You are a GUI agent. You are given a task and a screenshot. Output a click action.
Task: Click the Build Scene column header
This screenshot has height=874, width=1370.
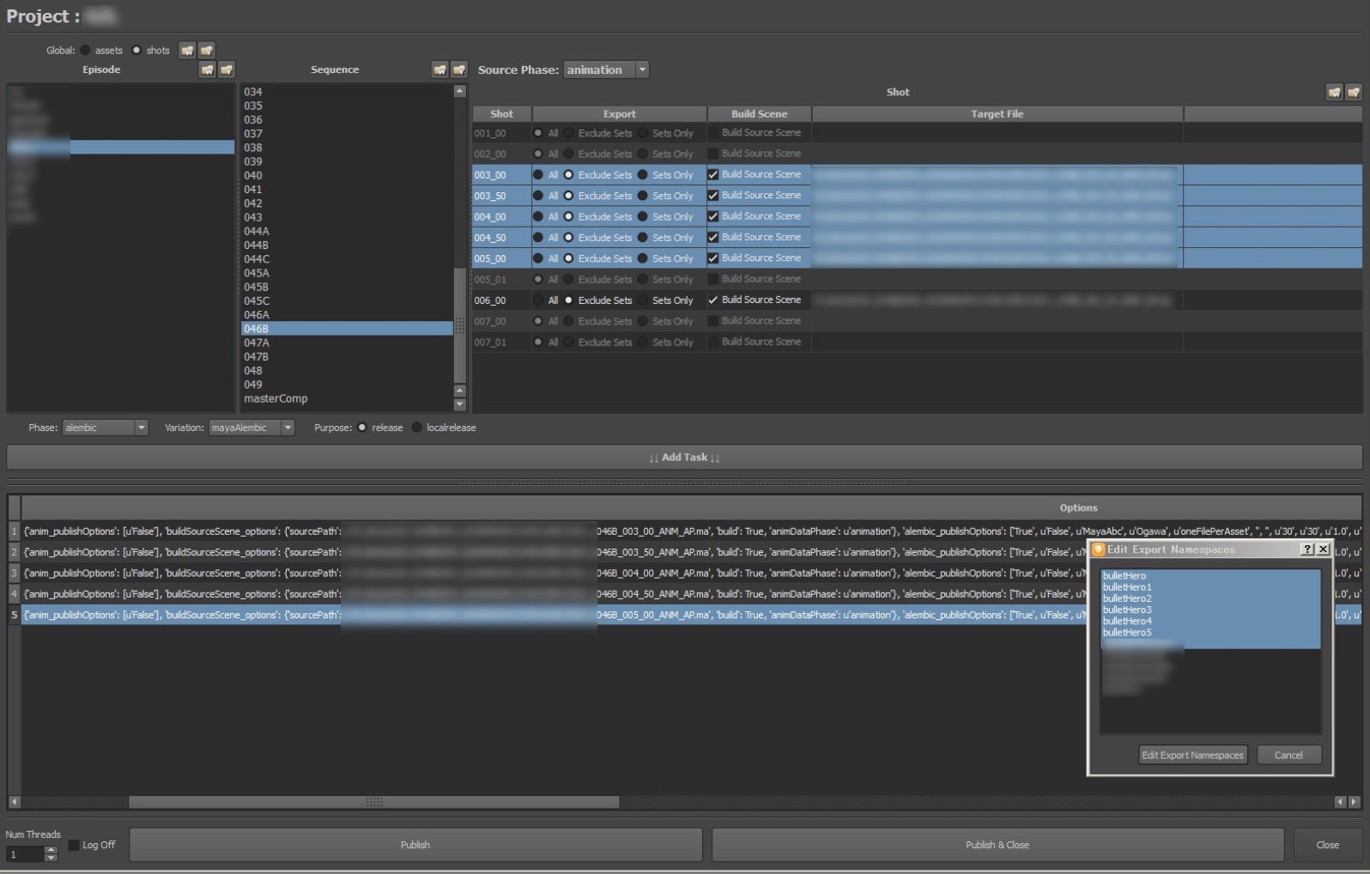[x=759, y=113]
